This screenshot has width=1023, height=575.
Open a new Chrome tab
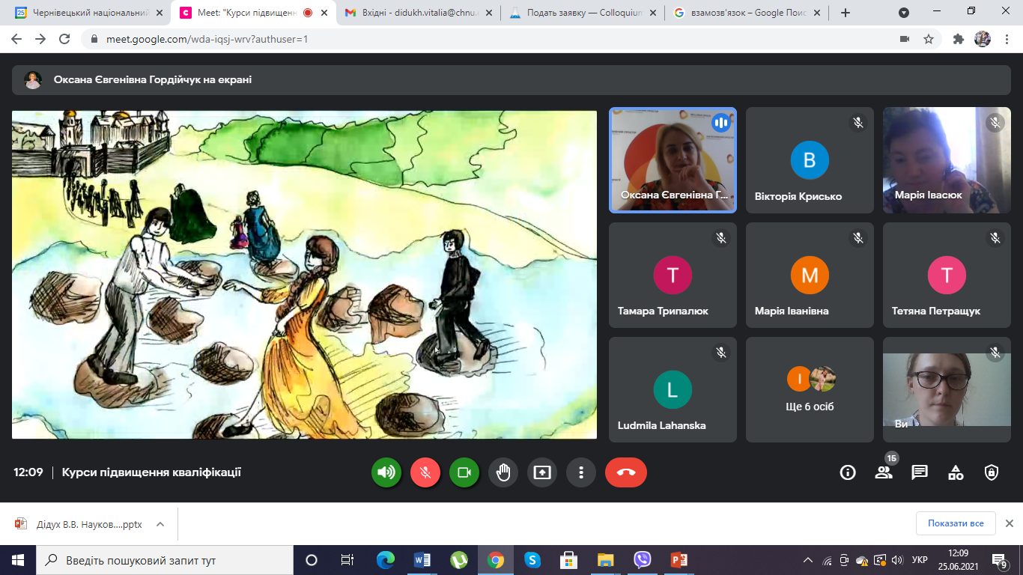pyautogui.click(x=846, y=13)
